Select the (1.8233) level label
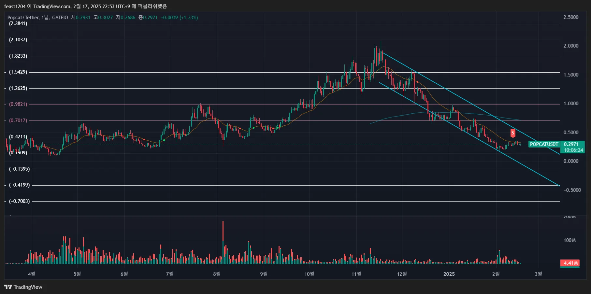The image size is (591, 294). pos(18,56)
